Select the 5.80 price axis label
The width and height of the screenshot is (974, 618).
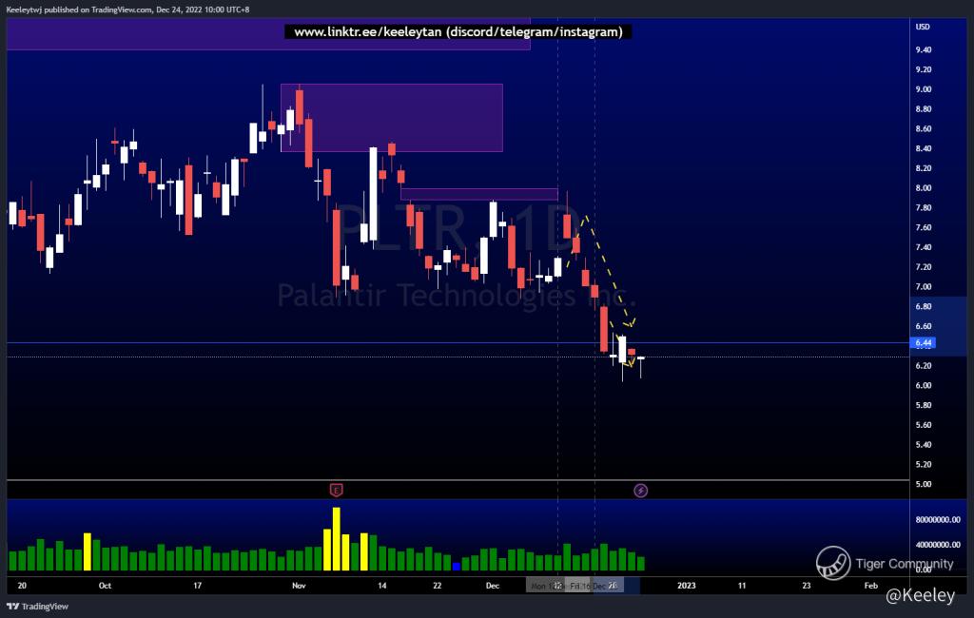tap(923, 405)
